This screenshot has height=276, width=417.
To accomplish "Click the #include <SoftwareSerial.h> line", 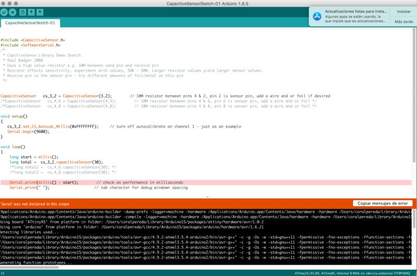I will click(31, 45).
